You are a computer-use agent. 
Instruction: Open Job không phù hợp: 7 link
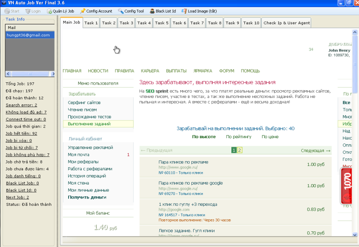pos(27,155)
